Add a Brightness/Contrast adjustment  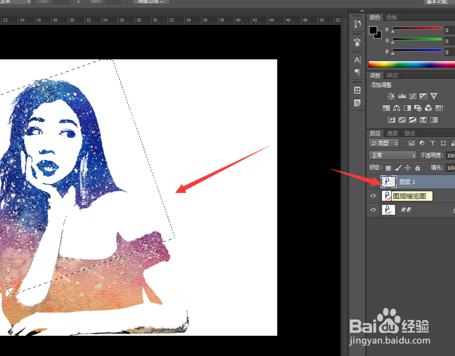pos(391,96)
